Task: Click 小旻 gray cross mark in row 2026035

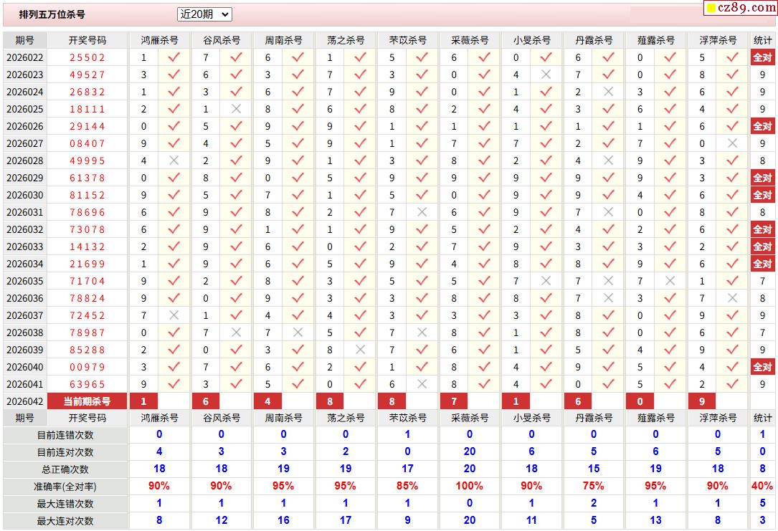Action: [x=546, y=281]
